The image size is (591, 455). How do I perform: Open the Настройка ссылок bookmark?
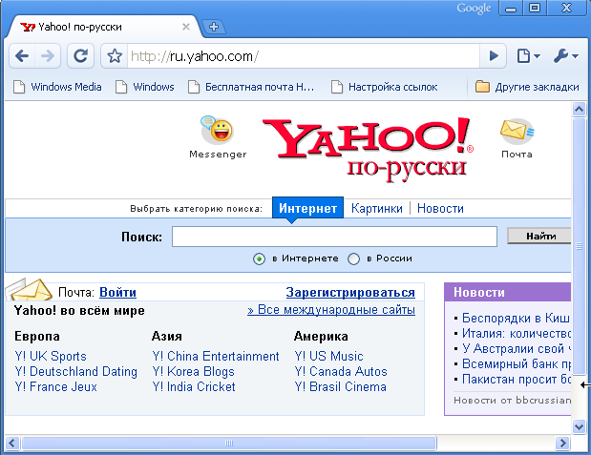(x=384, y=87)
